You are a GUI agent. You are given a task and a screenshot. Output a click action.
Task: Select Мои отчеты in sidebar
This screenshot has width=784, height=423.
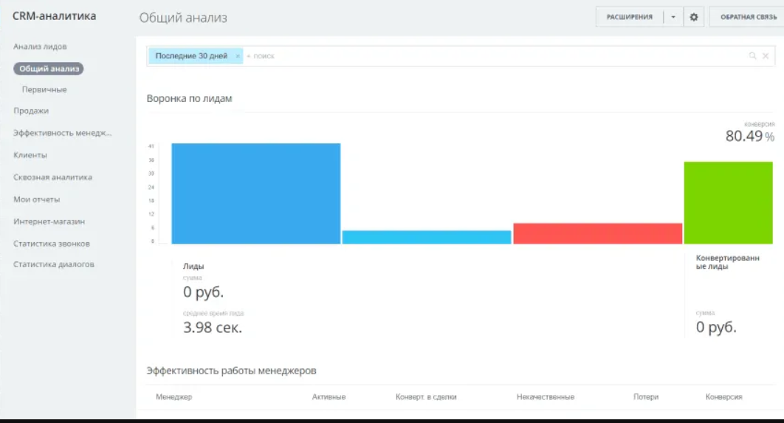[x=37, y=199]
